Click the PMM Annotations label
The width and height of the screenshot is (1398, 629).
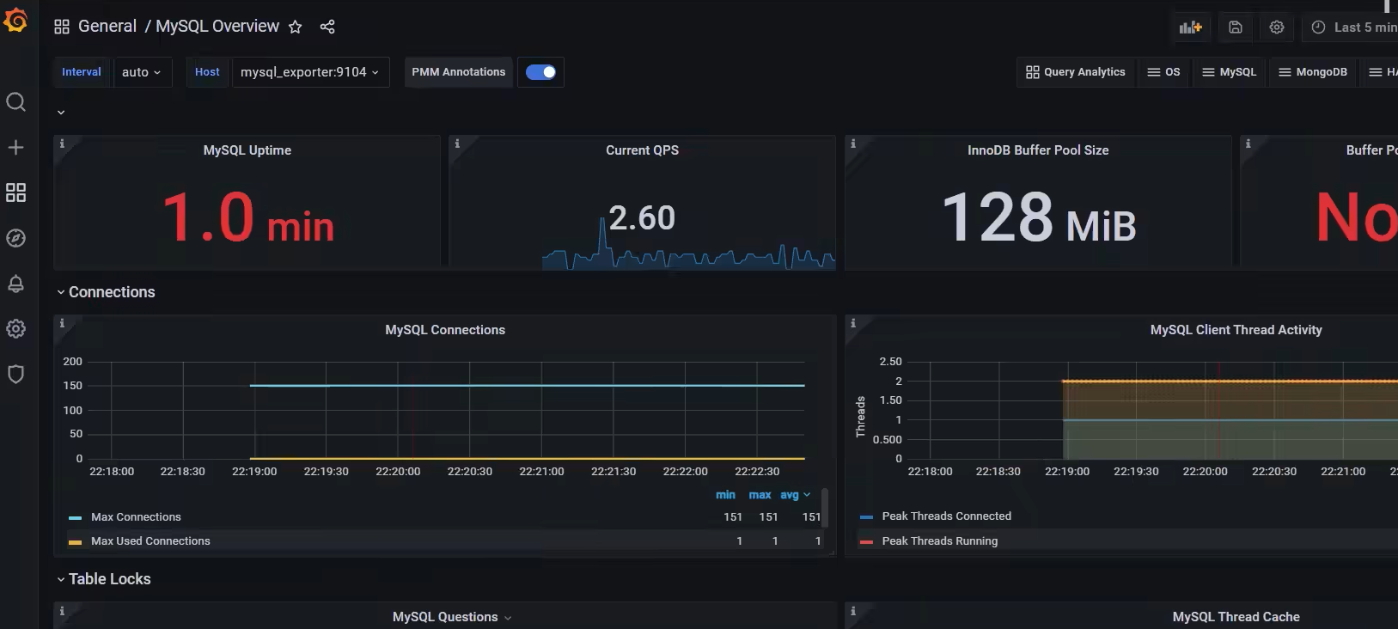(x=458, y=72)
